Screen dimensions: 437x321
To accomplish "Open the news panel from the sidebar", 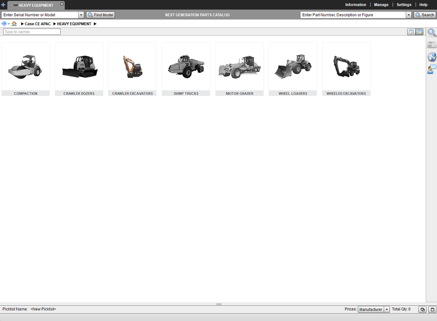I will click(x=431, y=45).
